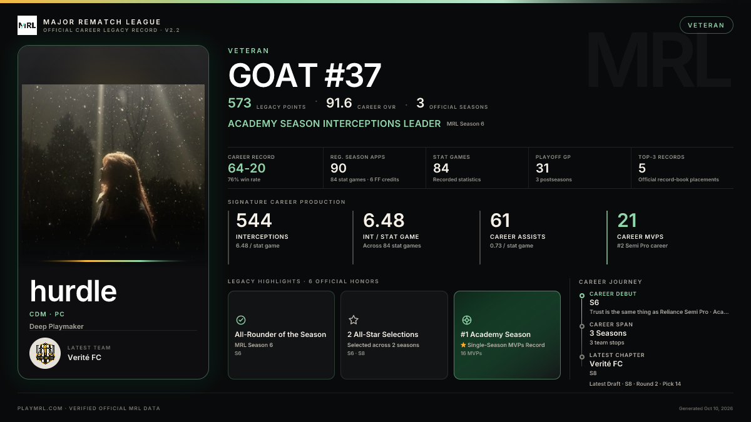Viewport: 751px width, 422px height.
Task: Click the checkmark icon on All-Rounder card
Action: tap(241, 320)
